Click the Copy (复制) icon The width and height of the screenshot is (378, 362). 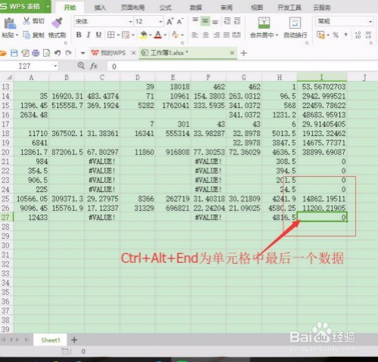pos(26,35)
